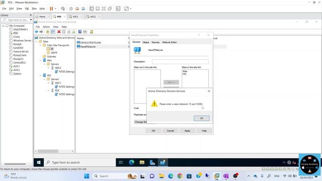Click the Properties icon next to Delete

pyautogui.click(x=64, y=32)
